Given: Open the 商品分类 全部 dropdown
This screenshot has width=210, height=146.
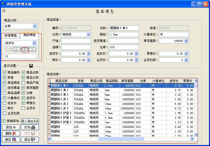Looking at the screenshot, I should click(35, 26).
